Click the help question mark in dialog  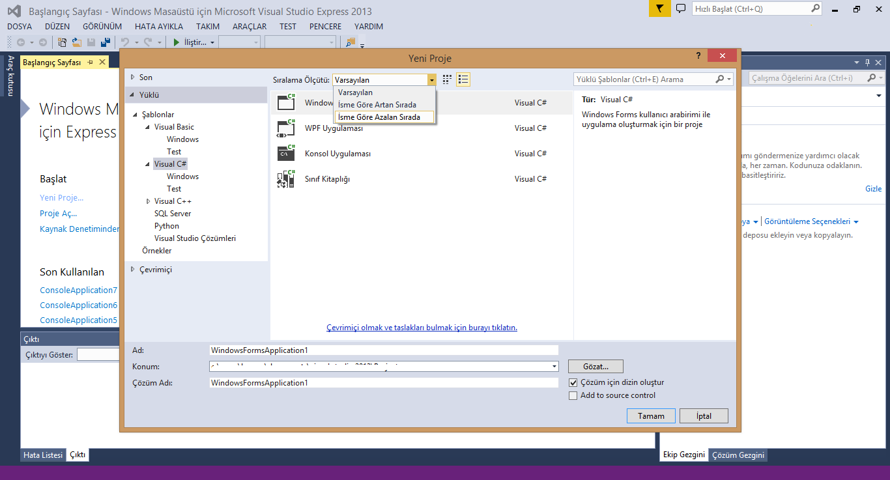[698, 56]
